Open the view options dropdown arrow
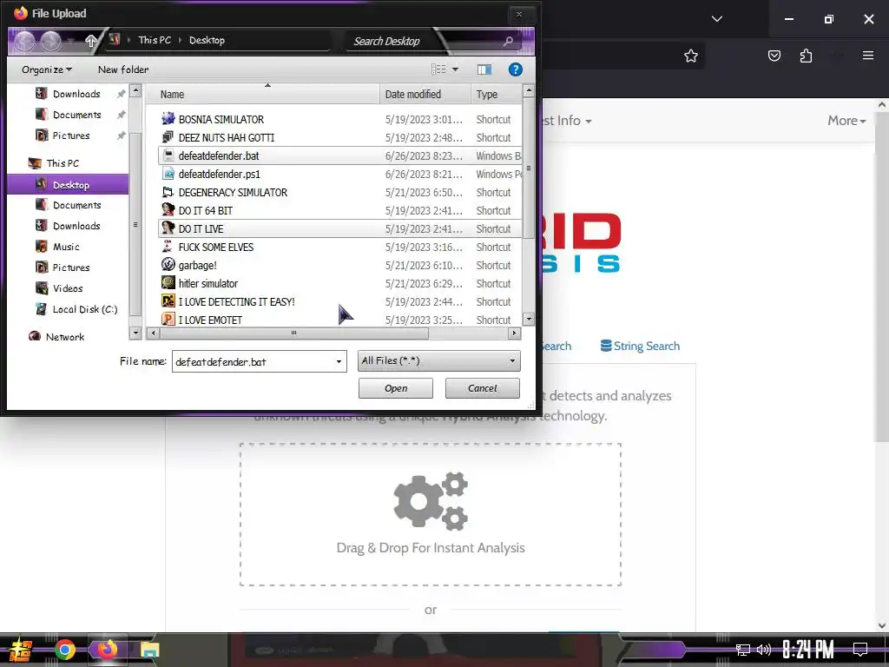889x667 pixels. point(455,69)
